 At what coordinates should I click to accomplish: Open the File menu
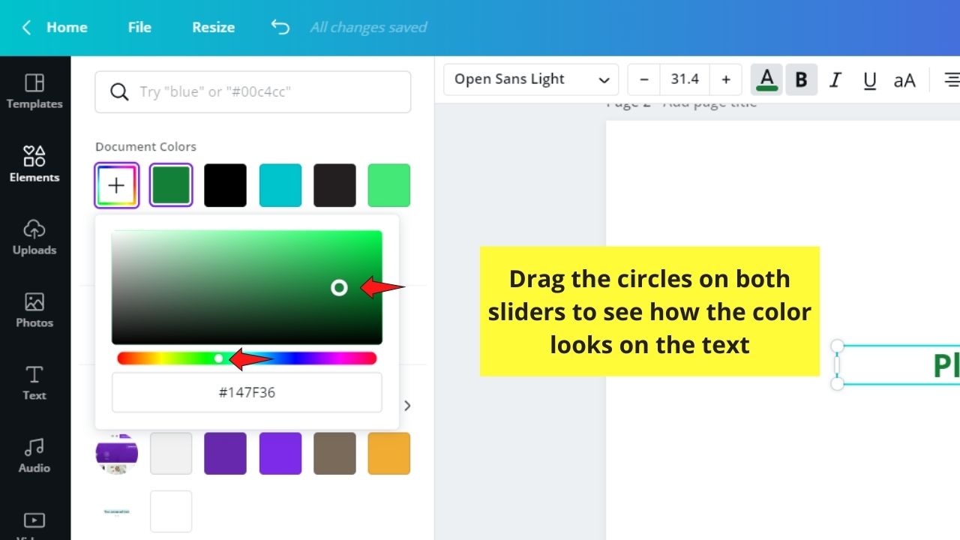[x=139, y=27]
